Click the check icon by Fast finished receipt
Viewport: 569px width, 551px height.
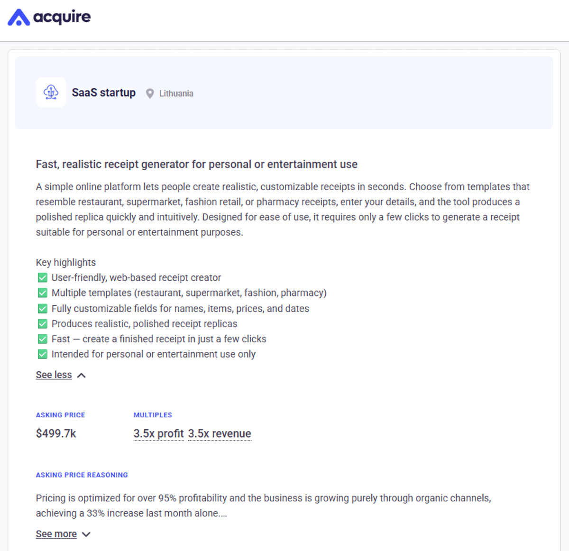(x=43, y=339)
